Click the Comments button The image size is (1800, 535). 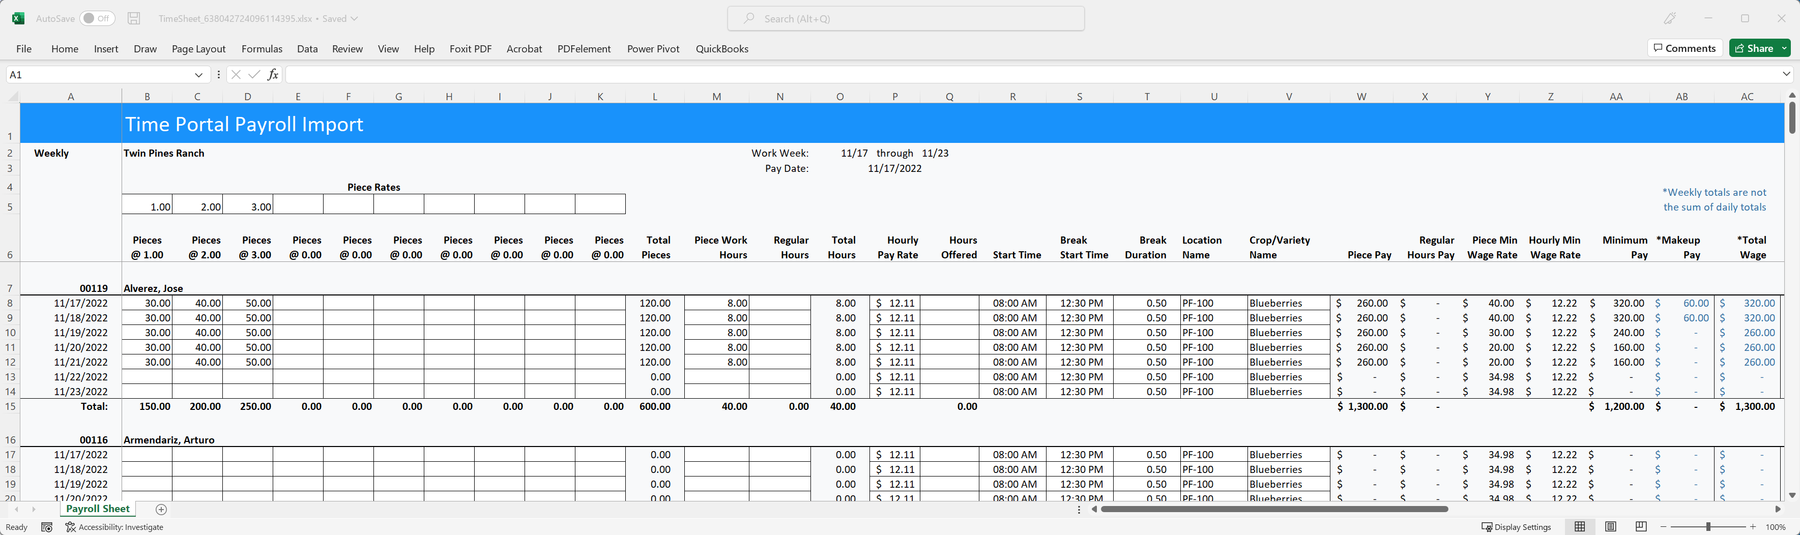pyautogui.click(x=1685, y=48)
